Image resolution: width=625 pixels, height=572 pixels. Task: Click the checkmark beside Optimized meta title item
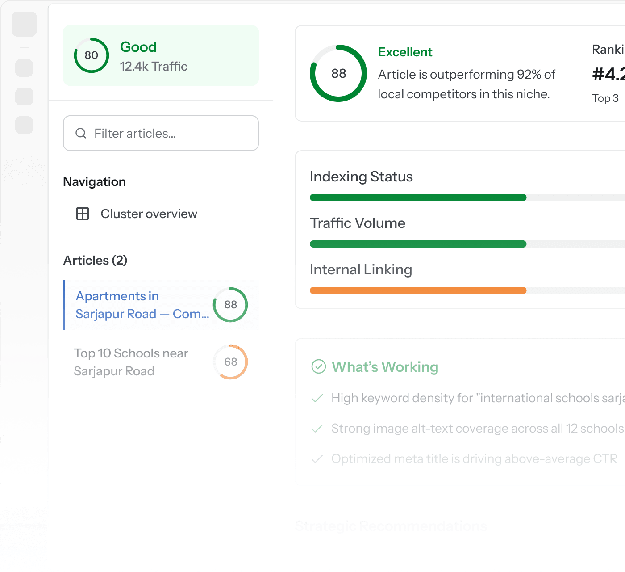317,459
